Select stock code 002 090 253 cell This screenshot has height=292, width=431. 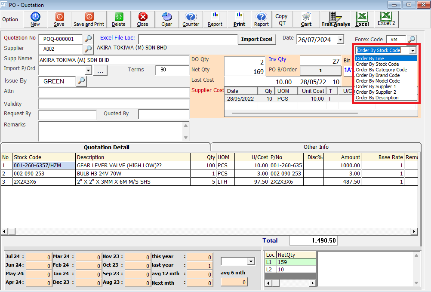tap(44, 174)
